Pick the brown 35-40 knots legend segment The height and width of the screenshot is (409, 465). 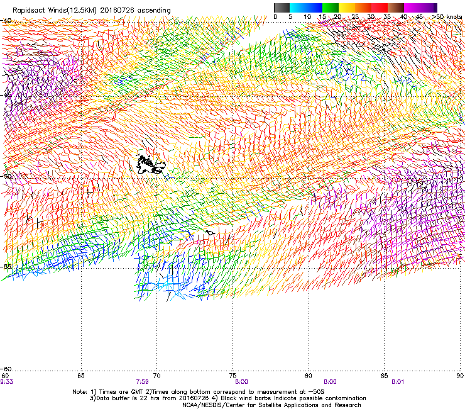tap(396, 8)
